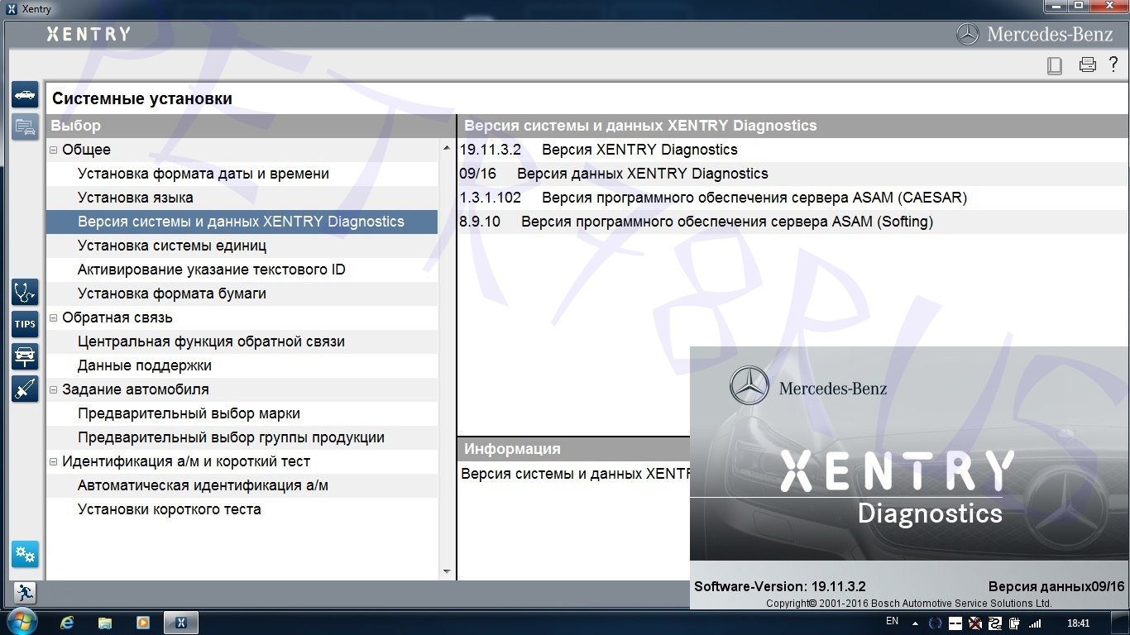The image size is (1130, 635).
Task: Click the car-on-lift sidebar icon
Action: coord(25,356)
